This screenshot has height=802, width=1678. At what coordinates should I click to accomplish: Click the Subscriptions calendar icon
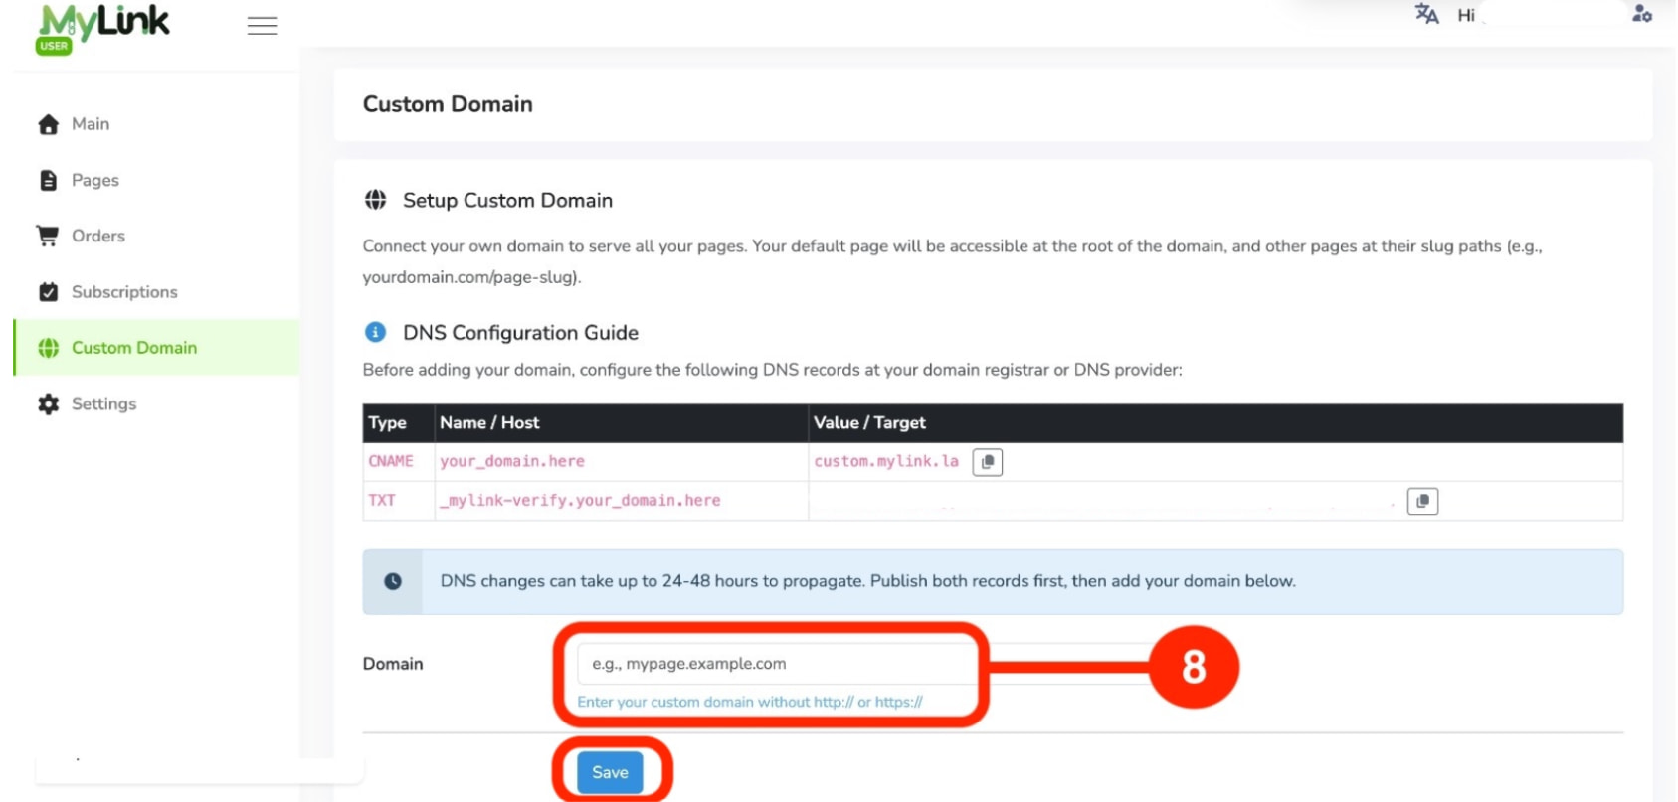click(x=48, y=292)
